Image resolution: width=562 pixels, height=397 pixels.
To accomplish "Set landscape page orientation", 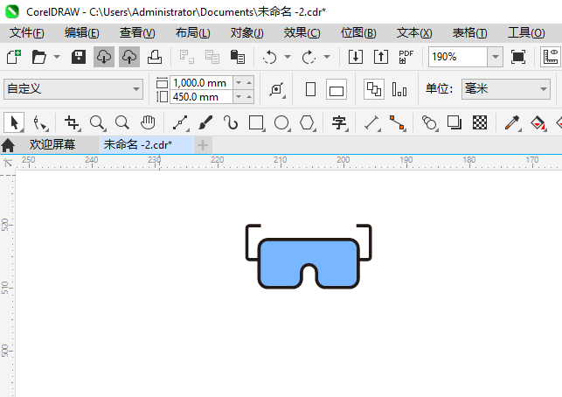I will point(337,89).
